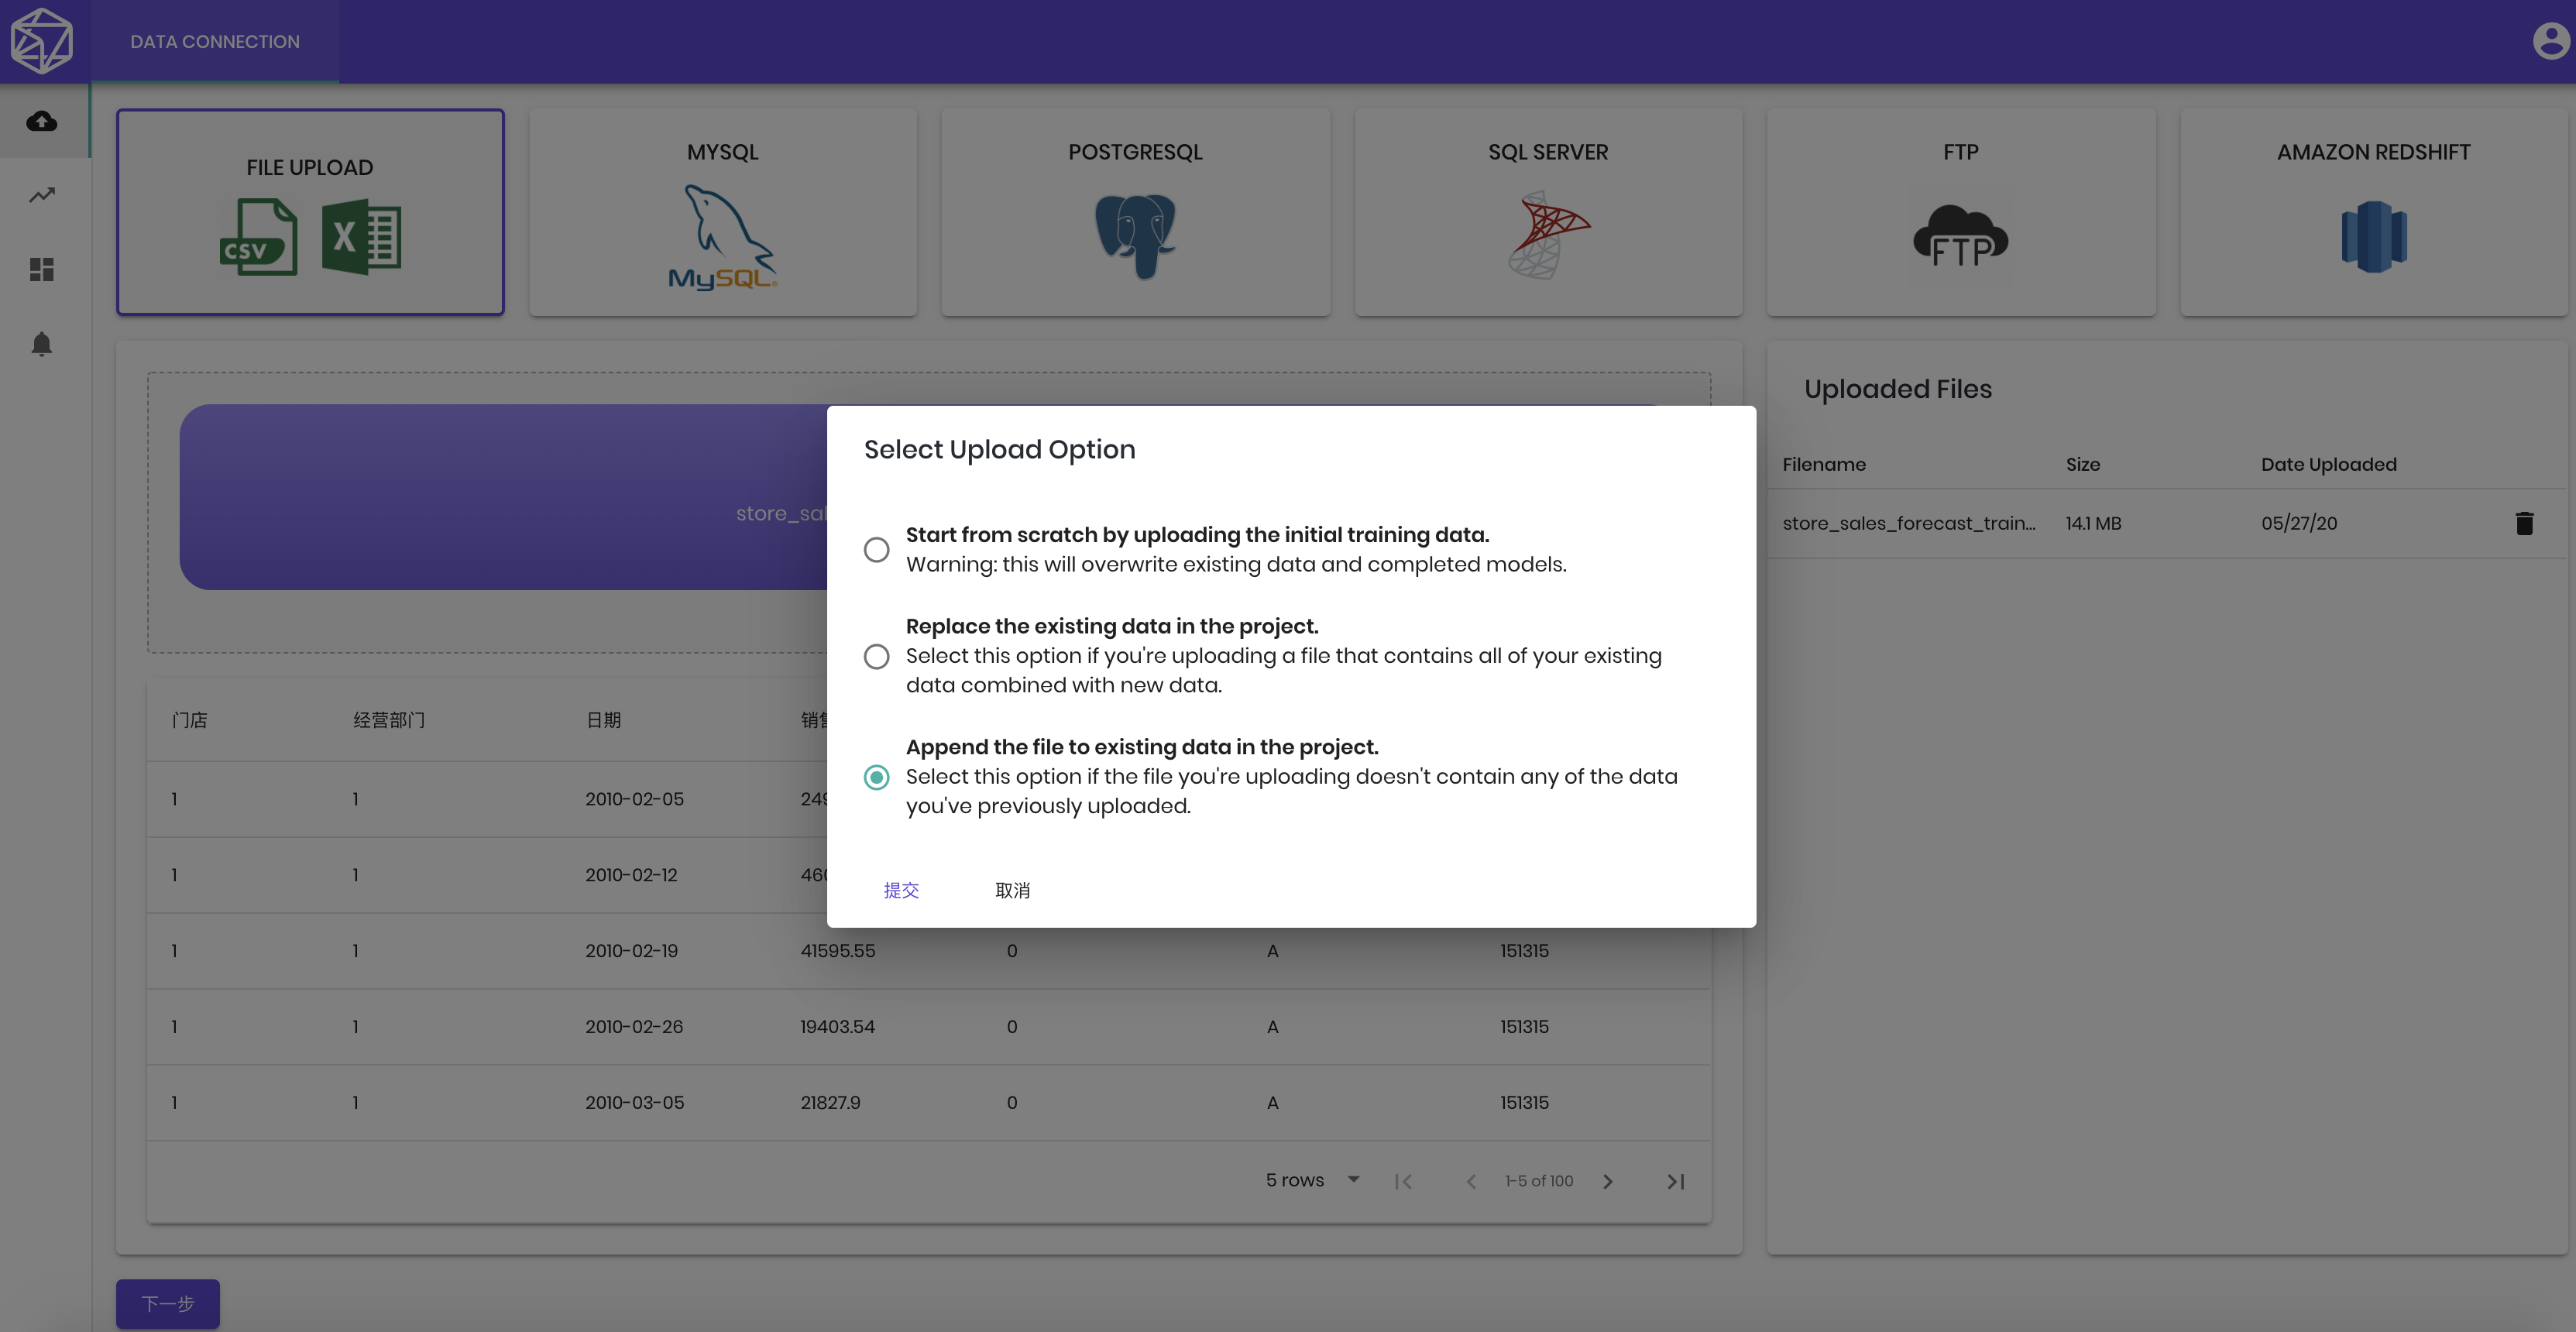Screen dimensions: 2576x1332
Task: Open the trending chart sidebar icon
Action: coord(42,195)
